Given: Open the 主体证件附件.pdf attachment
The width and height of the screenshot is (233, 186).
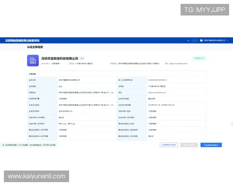Looking at the screenshot, I should coord(65,111).
